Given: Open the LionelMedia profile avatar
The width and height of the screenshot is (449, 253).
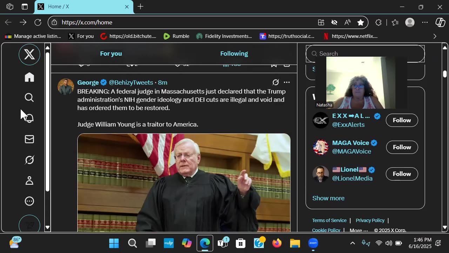Looking at the screenshot, I should click(321, 174).
